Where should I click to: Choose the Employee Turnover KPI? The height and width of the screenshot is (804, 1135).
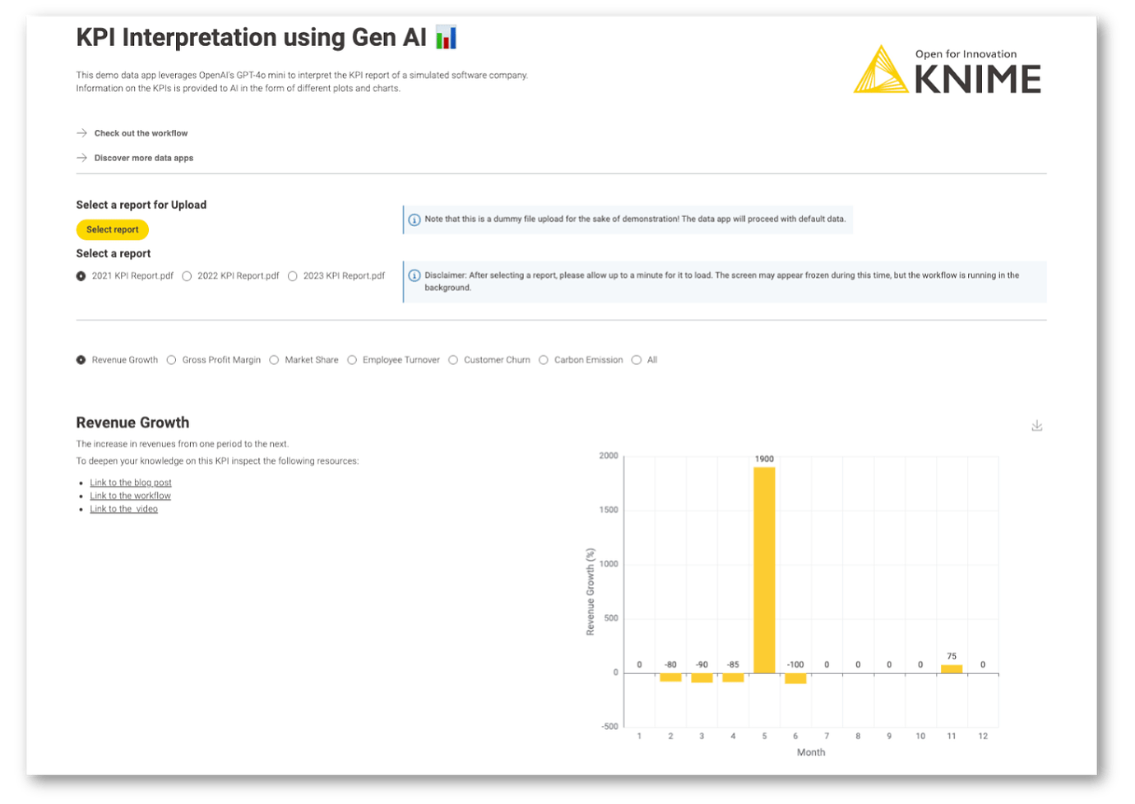point(352,359)
